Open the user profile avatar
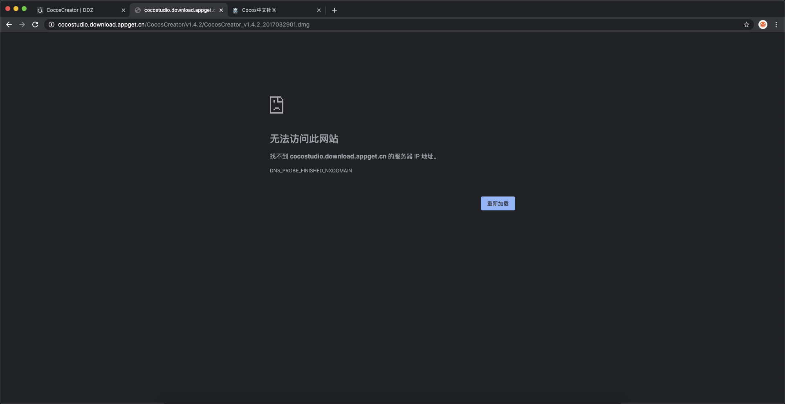 point(763,25)
